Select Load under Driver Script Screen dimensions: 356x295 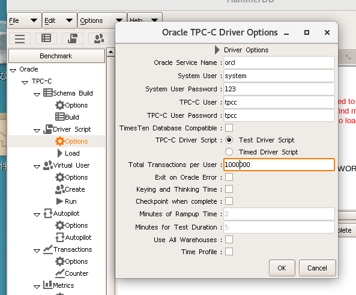tap(72, 153)
